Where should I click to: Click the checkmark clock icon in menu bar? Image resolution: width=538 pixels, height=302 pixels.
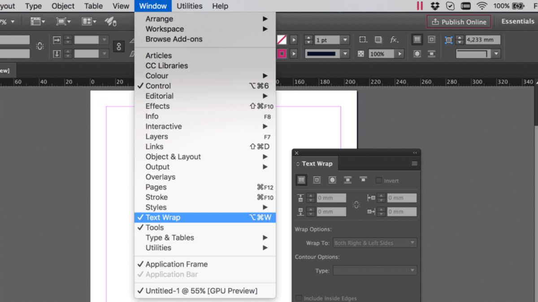pyautogui.click(x=450, y=6)
